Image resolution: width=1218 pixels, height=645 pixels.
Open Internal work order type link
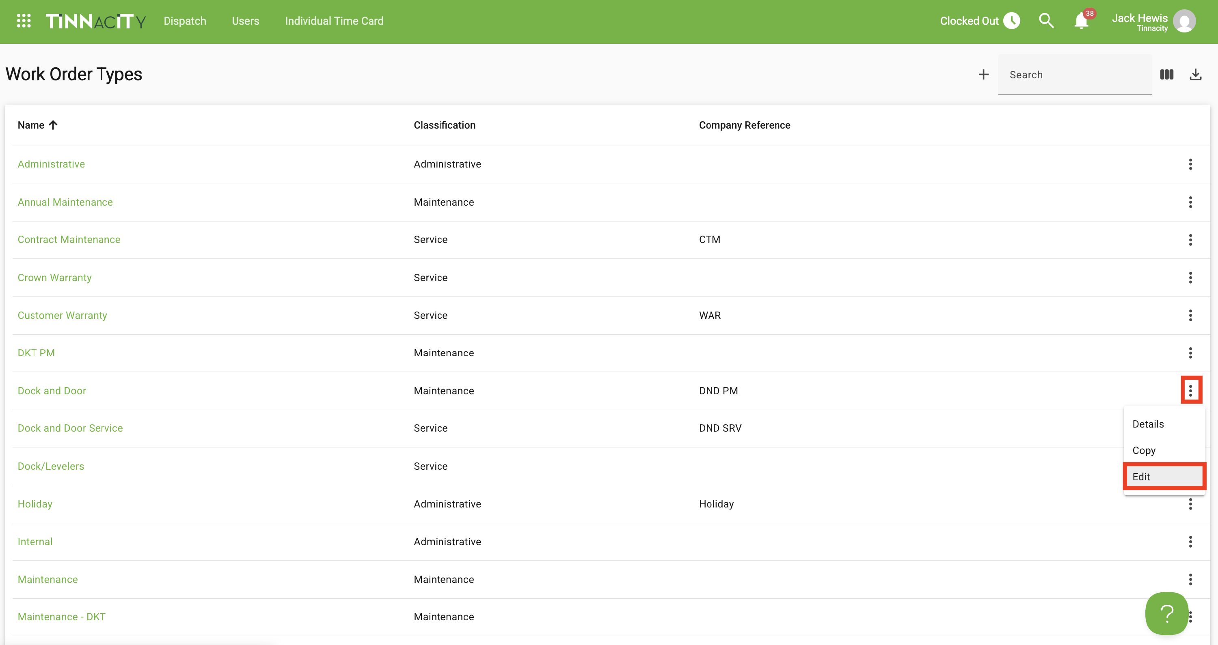[x=35, y=542]
